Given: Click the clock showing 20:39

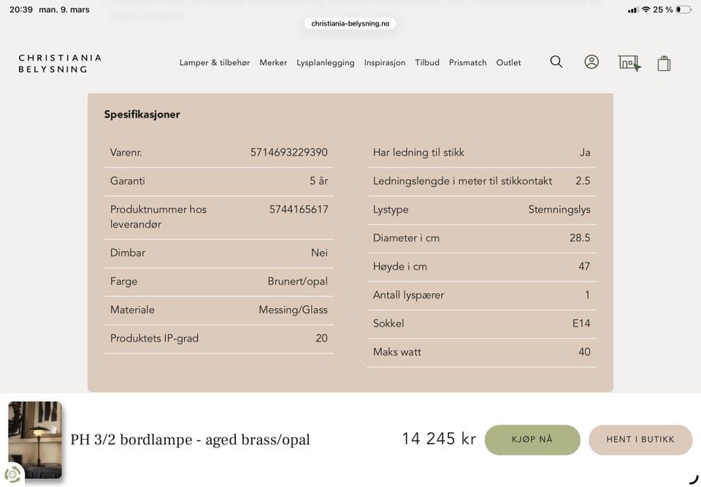Looking at the screenshot, I should 22,9.
